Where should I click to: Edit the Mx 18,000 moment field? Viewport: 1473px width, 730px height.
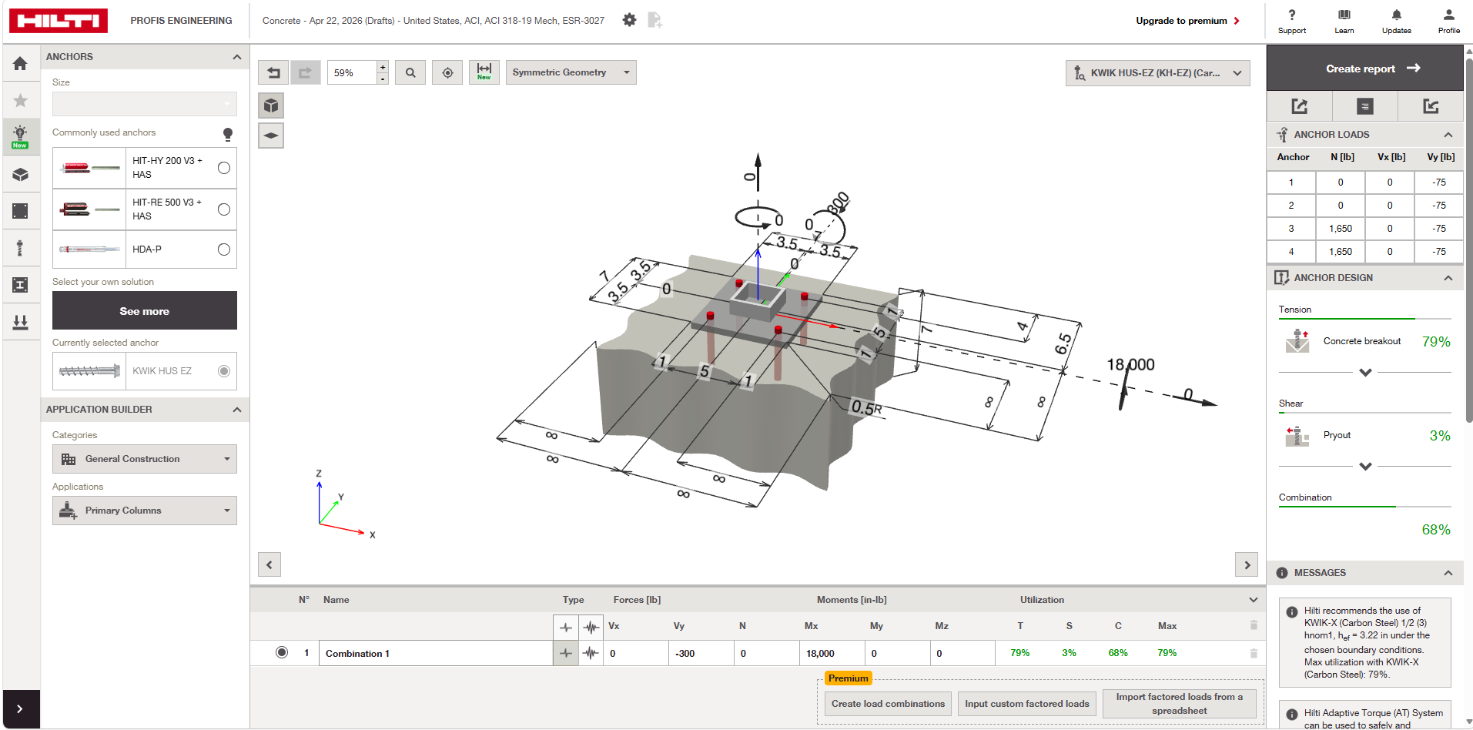point(832,654)
